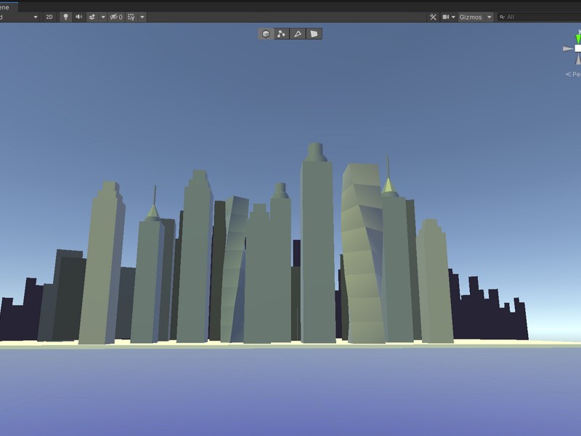Click the grid settings icon in toolbar
This screenshot has width=581, height=436.
point(131,16)
